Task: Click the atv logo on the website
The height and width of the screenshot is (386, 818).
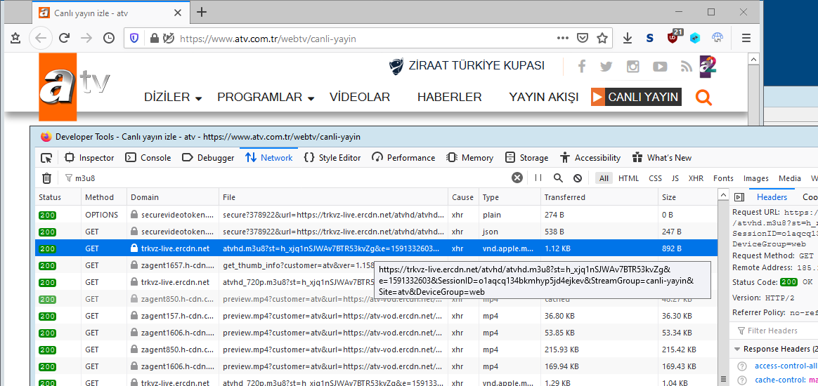Action: [74, 86]
